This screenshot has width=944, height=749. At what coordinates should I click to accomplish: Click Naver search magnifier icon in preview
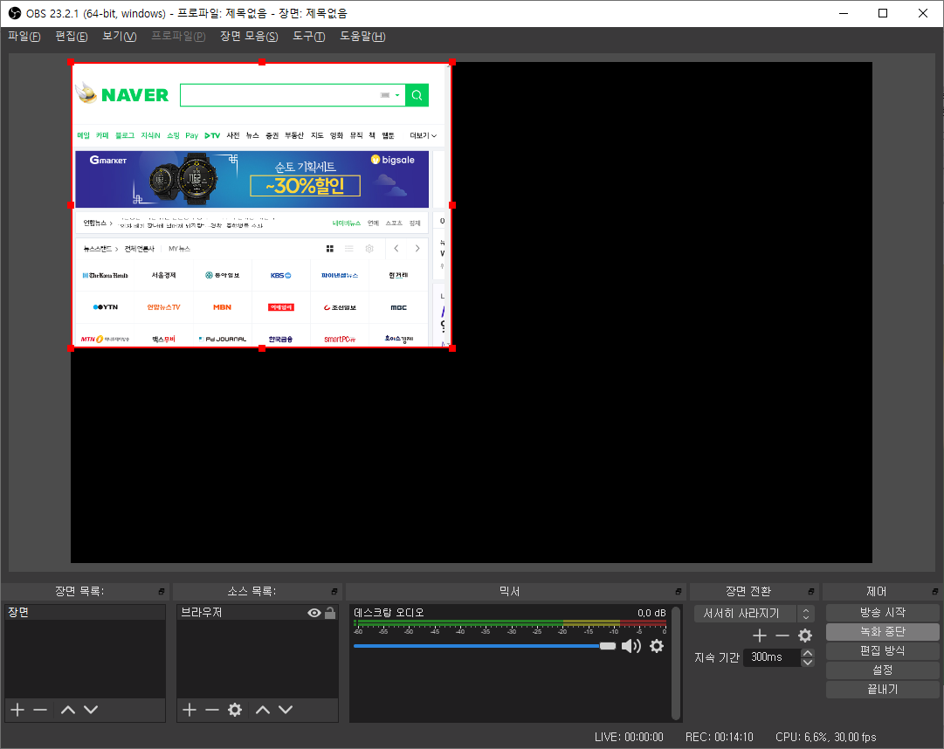[417, 95]
